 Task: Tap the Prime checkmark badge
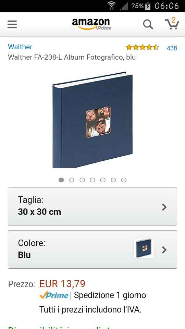pyautogui.click(x=54, y=295)
